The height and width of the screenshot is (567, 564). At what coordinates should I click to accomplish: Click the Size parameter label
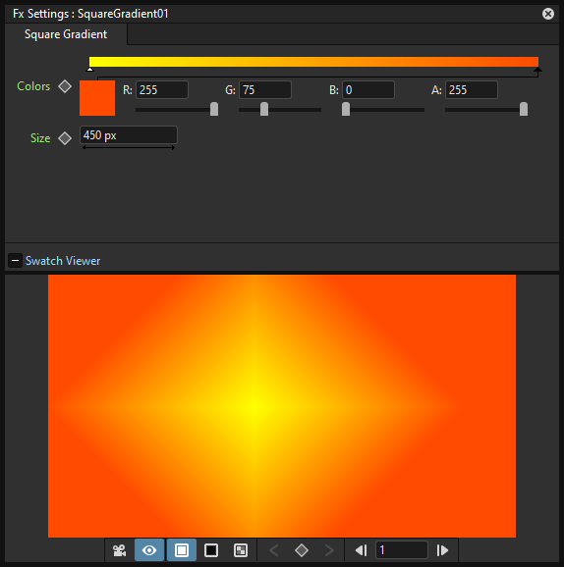coord(40,138)
